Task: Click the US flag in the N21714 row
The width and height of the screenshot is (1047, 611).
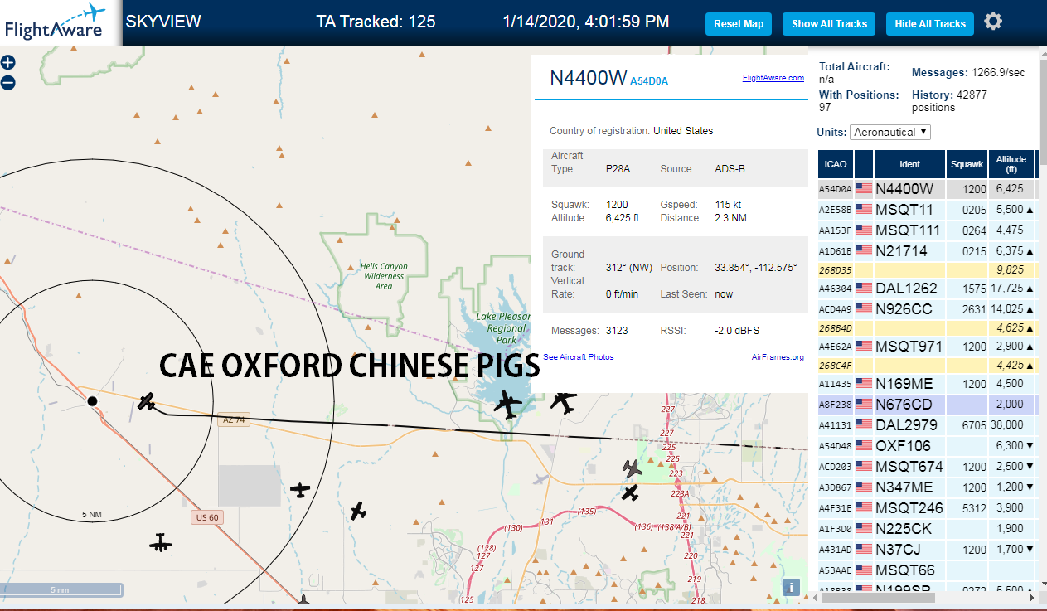Action: [x=864, y=251]
